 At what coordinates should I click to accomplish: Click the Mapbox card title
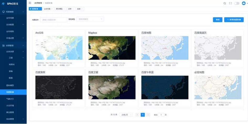[x=93, y=33]
